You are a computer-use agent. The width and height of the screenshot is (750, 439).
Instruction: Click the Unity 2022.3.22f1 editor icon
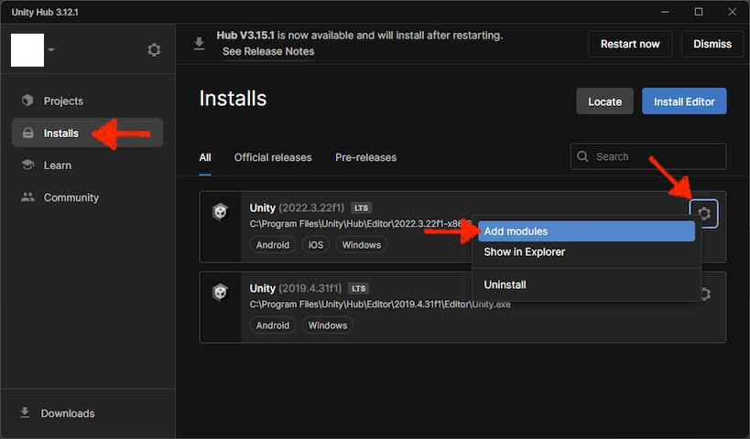tap(220, 212)
